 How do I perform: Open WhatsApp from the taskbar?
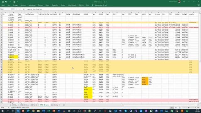pyautogui.click(x=172, y=111)
